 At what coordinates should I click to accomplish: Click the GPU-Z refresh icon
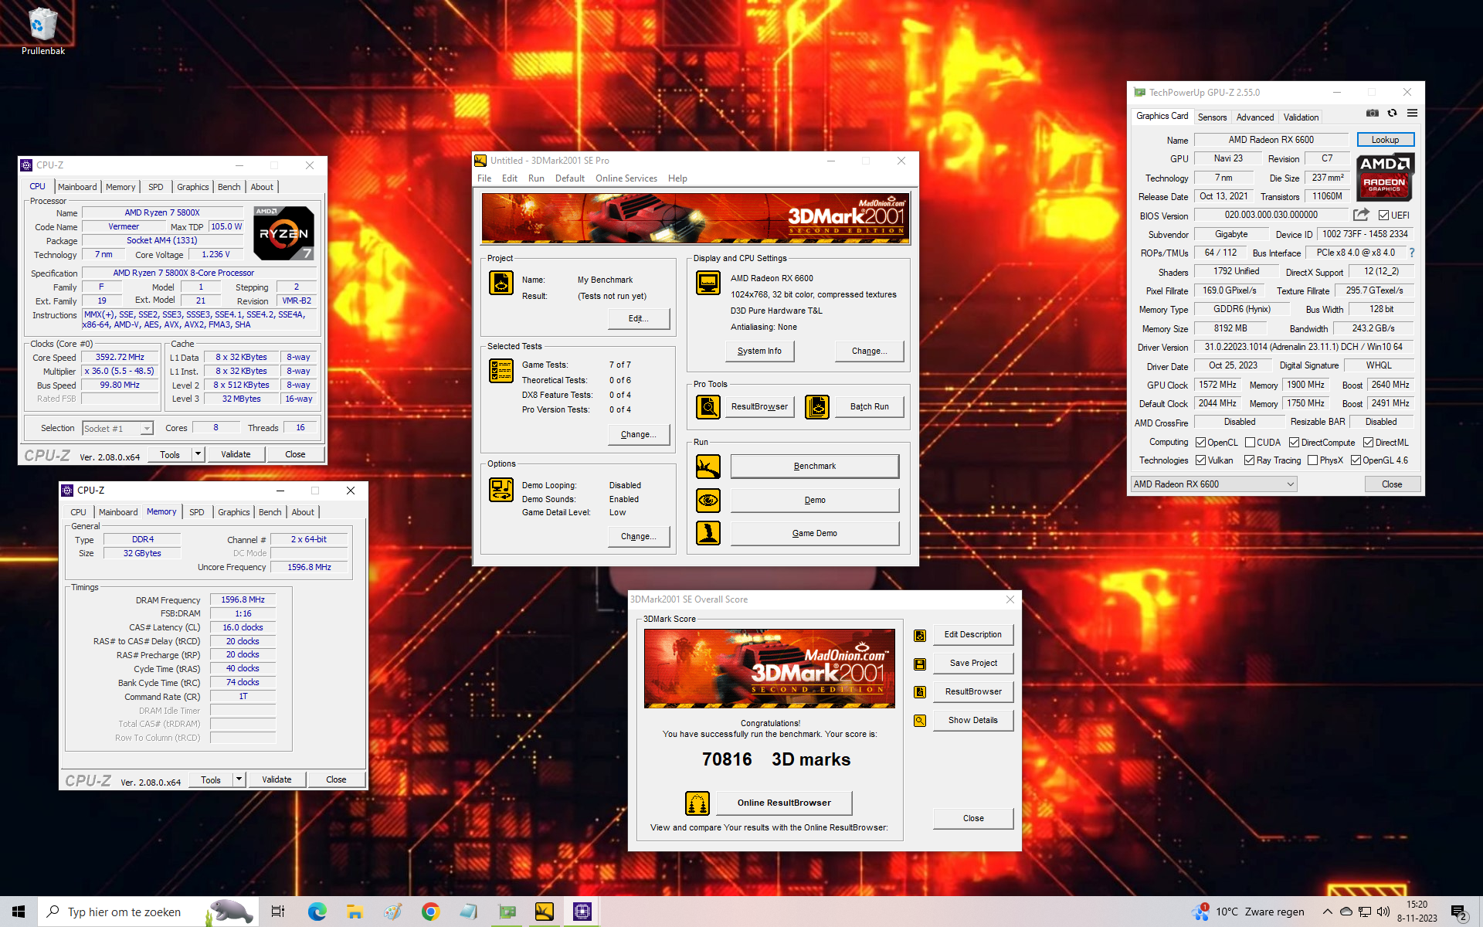tap(1392, 113)
